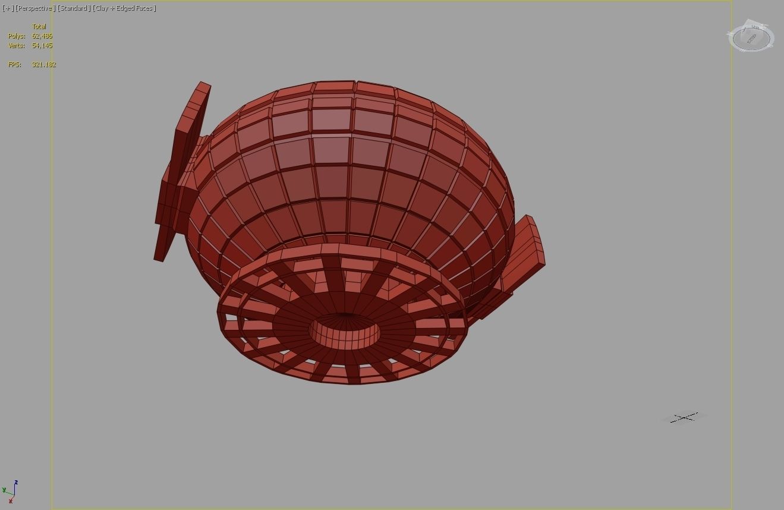Click the grid origin marker in the viewport
This screenshot has width=784, height=510.
[x=684, y=417]
